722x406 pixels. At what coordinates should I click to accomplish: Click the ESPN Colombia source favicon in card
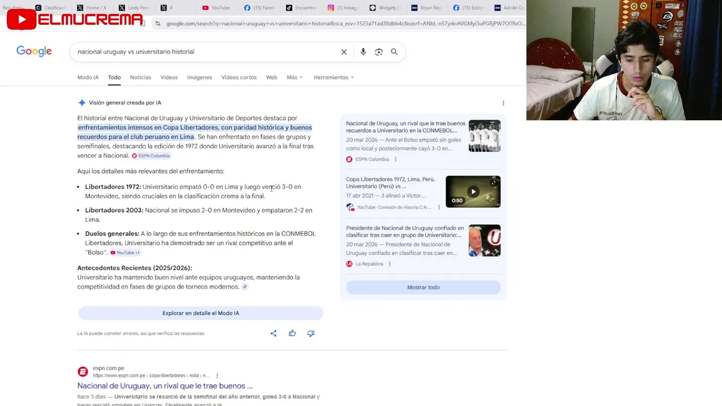[349, 160]
